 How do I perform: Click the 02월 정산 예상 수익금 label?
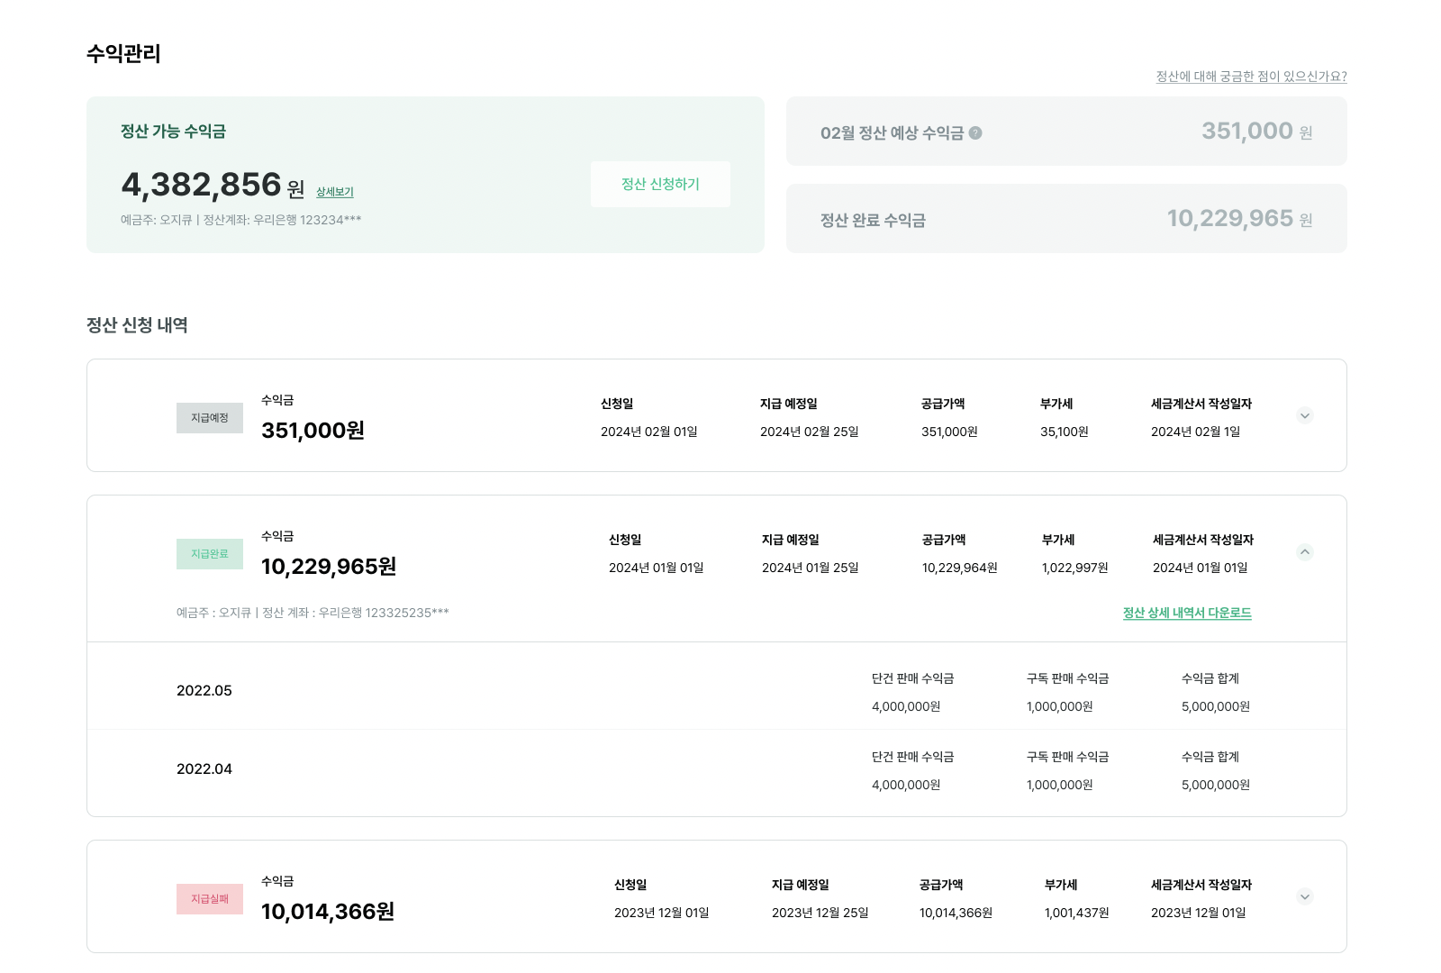pyautogui.click(x=892, y=133)
